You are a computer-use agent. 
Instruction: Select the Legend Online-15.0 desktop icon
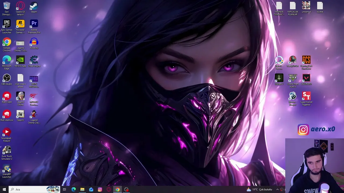tap(20, 46)
